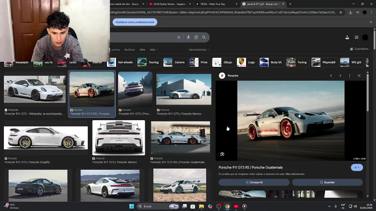The width and height of the screenshot is (376, 211).
Task: Open a new browser tab
Action: coord(290,4)
